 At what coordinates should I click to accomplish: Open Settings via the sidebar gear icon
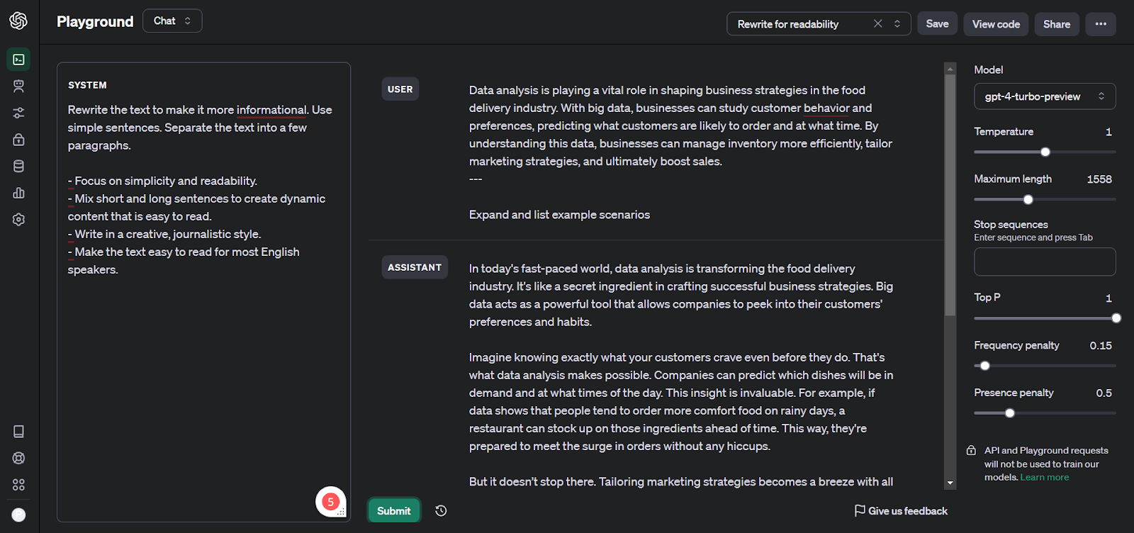point(19,220)
